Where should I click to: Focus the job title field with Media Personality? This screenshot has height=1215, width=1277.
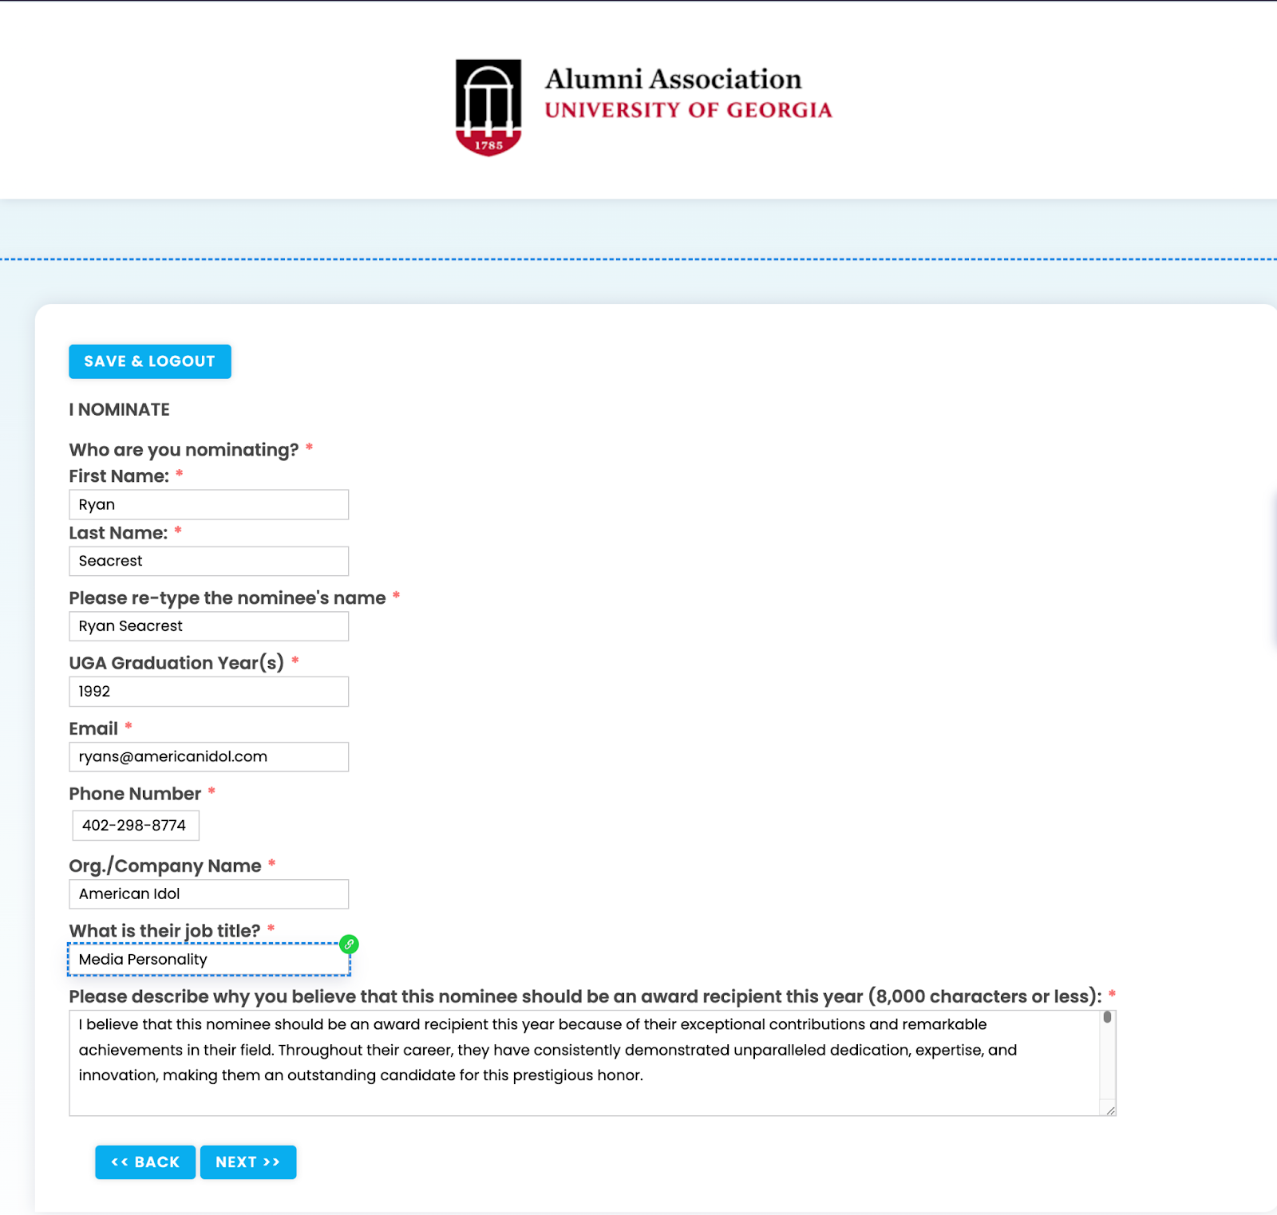coord(209,960)
